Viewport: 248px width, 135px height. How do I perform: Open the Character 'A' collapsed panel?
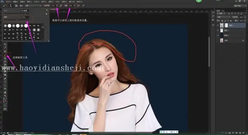[x=213, y=25]
